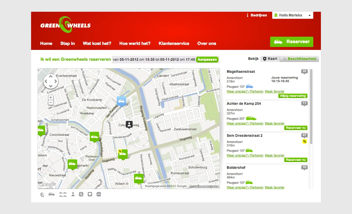Toggle the percent discount legend filter icon

[81, 194]
